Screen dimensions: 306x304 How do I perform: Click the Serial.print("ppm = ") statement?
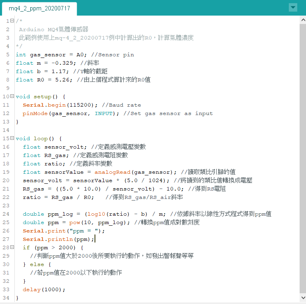[x=63, y=231]
